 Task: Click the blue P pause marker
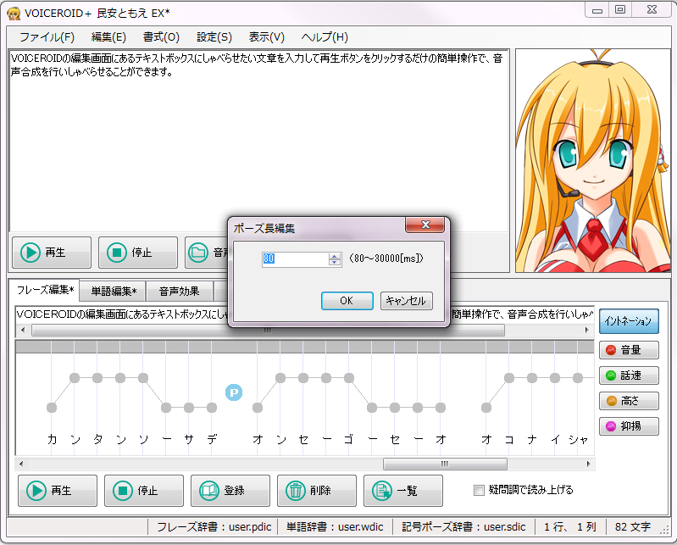tap(234, 392)
